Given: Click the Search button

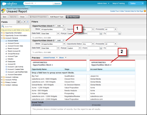Looking at the screenshot, I should pos(57,3).
